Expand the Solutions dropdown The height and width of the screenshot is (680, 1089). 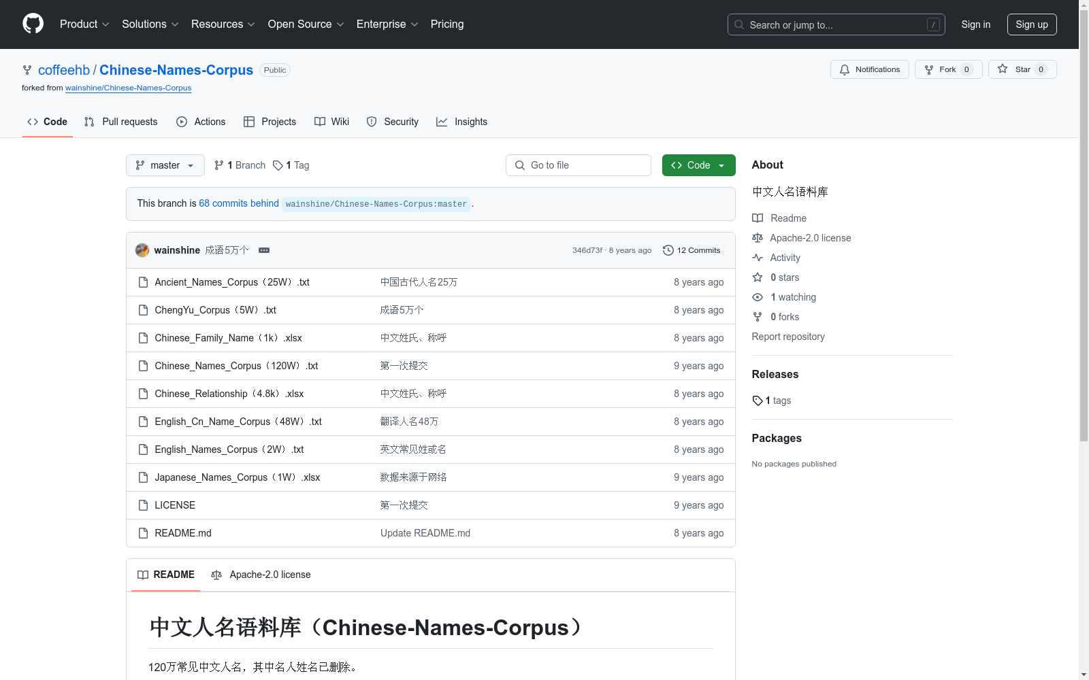[x=150, y=24]
